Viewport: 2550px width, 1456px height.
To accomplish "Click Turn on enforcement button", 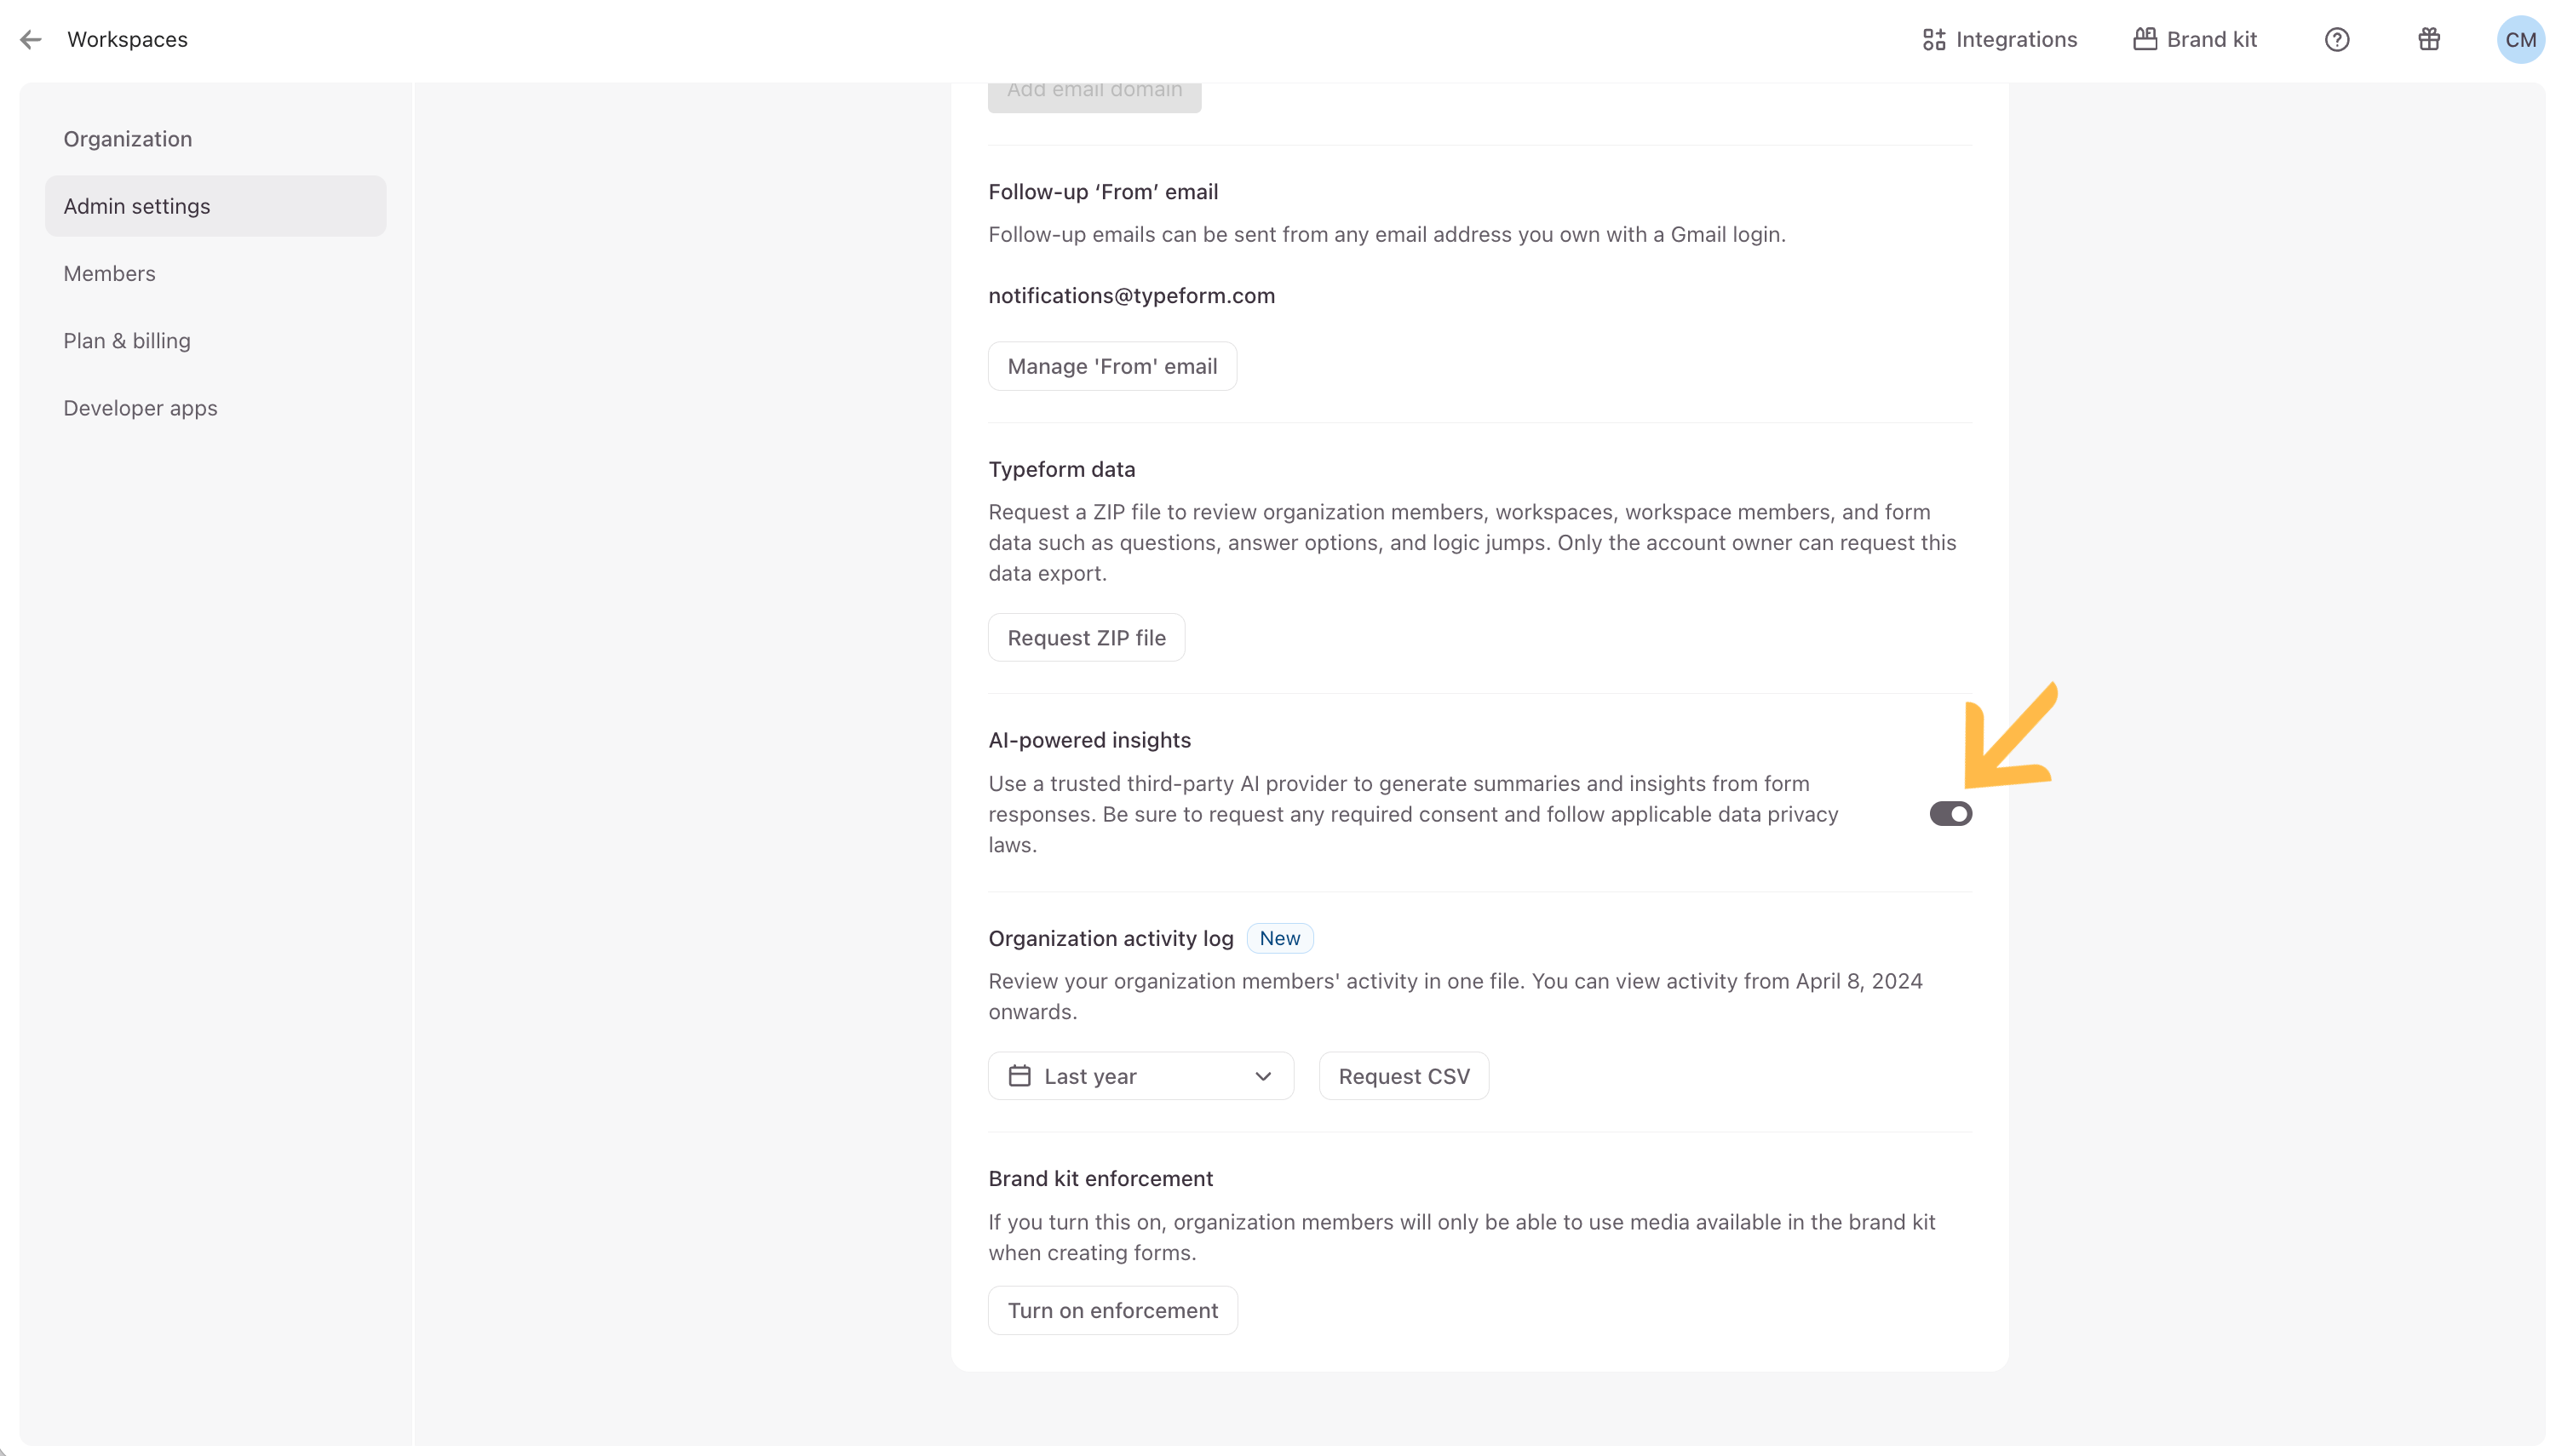I will point(1112,1310).
